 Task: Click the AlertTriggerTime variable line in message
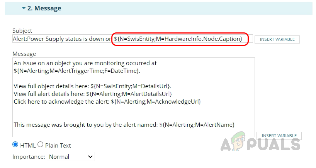click(x=77, y=71)
